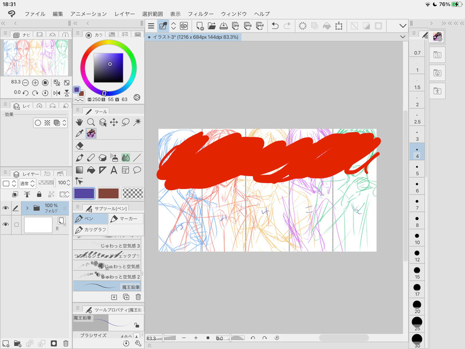
Task: Select the blue main color swatch
Action: click(x=84, y=194)
